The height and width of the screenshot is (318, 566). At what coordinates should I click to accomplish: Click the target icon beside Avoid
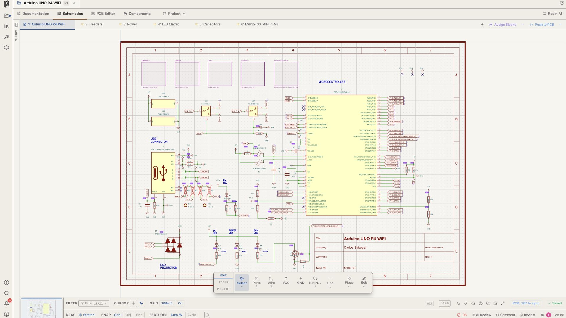coord(207,315)
